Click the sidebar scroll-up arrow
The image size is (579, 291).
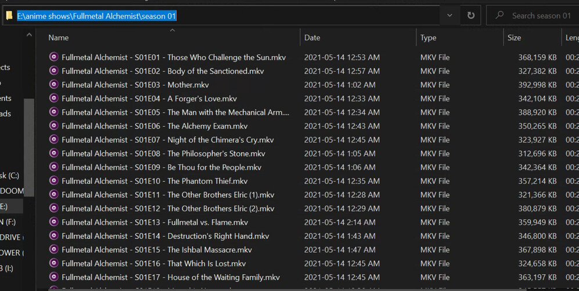pos(29,35)
